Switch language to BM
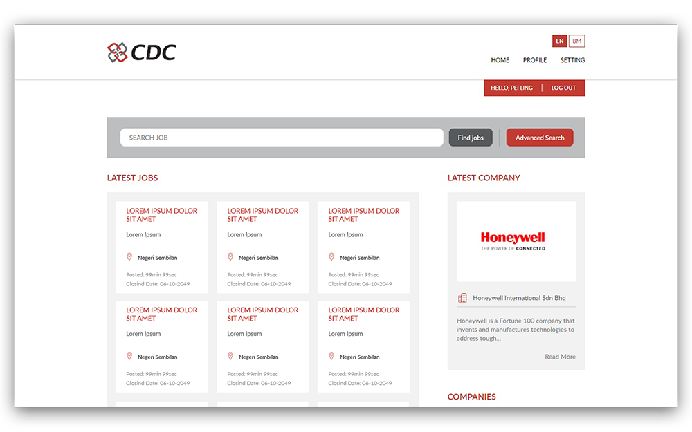The height and width of the screenshot is (432, 692). tap(577, 41)
